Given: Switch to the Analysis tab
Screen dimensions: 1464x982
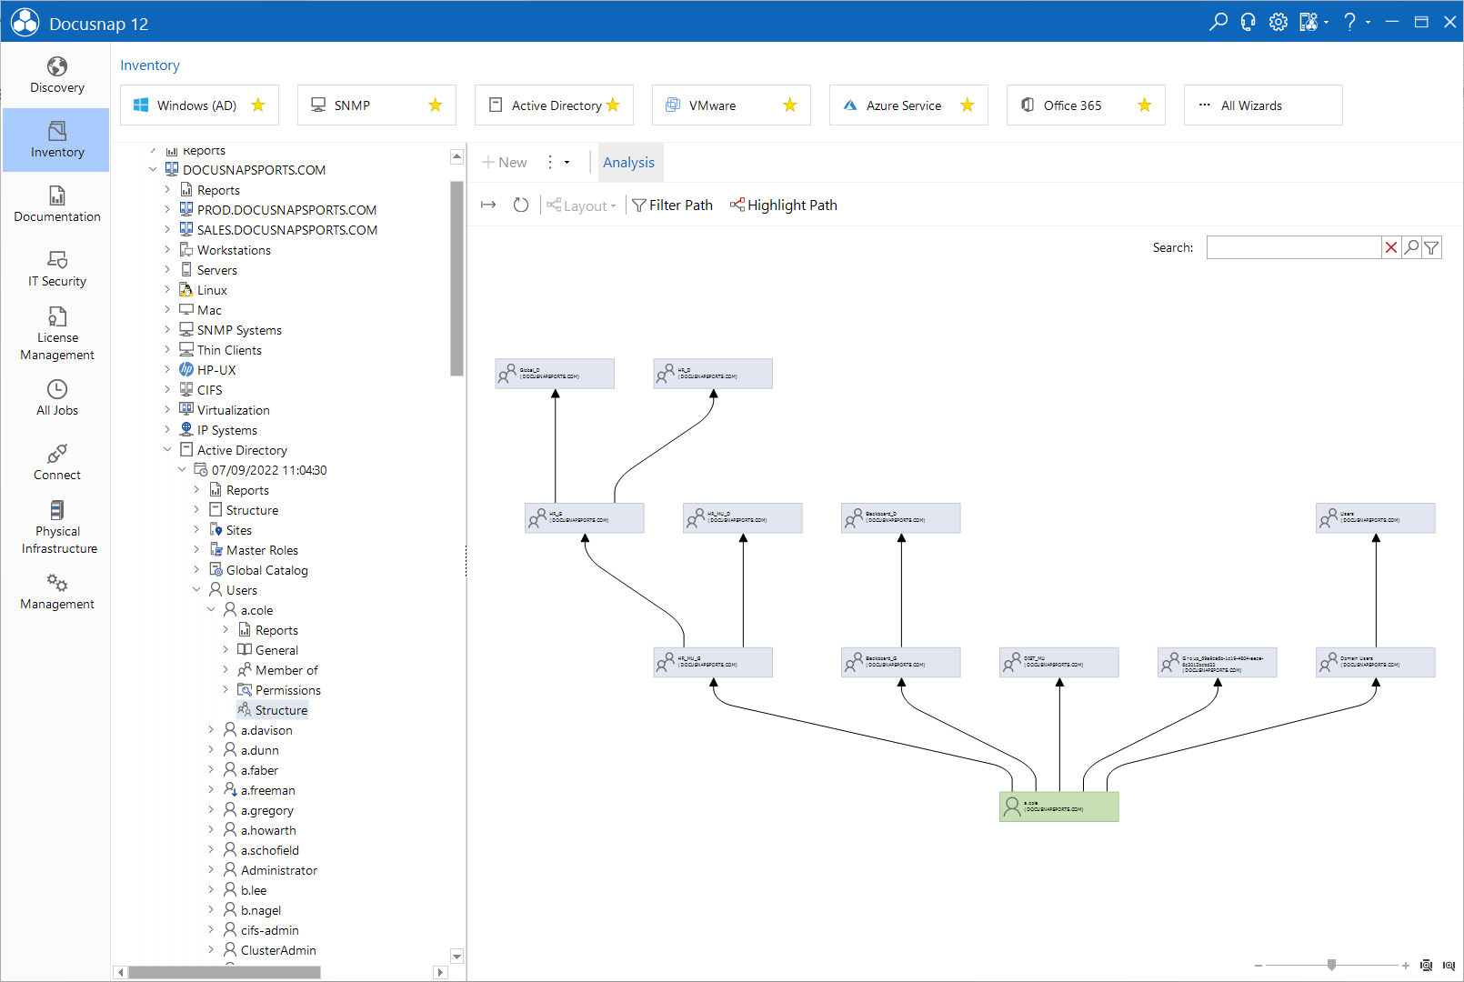Looking at the screenshot, I should pyautogui.click(x=628, y=162).
